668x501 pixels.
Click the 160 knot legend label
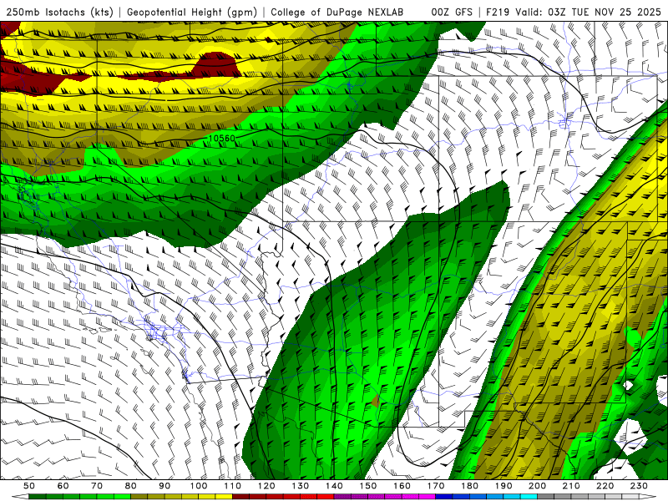[402, 486]
